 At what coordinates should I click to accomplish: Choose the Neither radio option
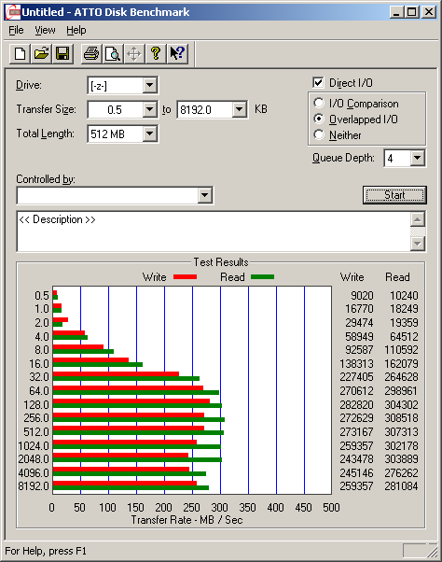click(x=319, y=134)
